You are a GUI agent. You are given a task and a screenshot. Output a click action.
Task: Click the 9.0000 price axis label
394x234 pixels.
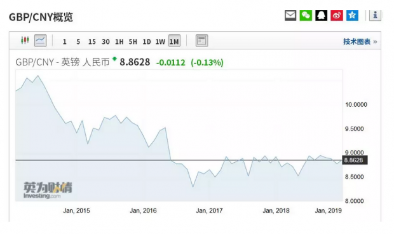click(x=355, y=153)
